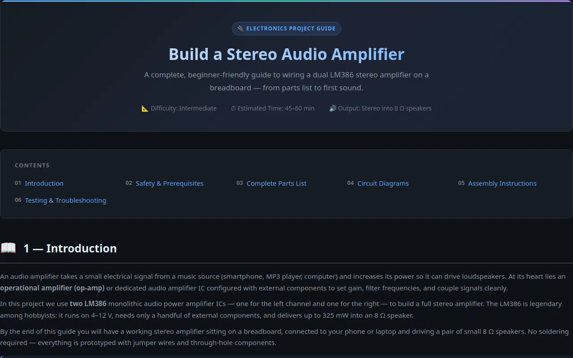Click the plug icon in the badge
Image resolution: width=573 pixels, height=358 pixels.
(x=240, y=29)
